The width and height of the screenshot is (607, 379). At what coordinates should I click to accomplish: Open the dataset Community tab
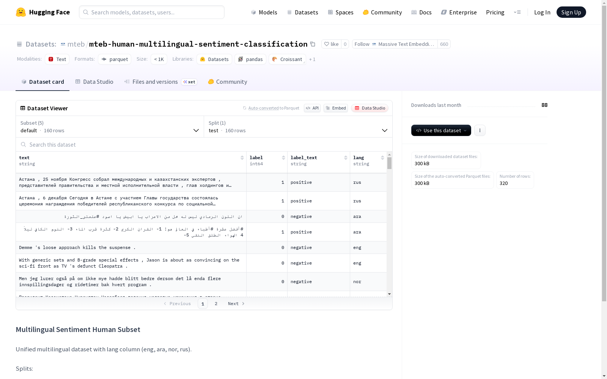(x=228, y=82)
